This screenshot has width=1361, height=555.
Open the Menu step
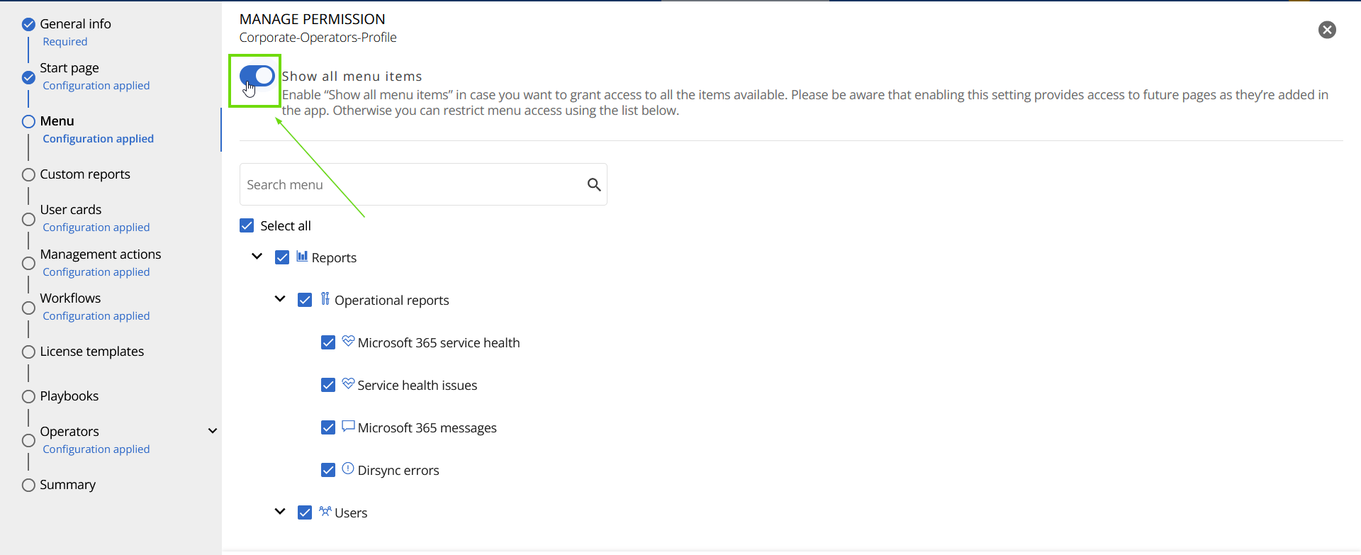tap(57, 121)
